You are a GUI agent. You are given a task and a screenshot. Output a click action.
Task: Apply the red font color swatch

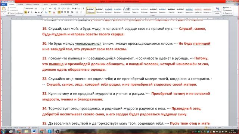coord(54,12)
